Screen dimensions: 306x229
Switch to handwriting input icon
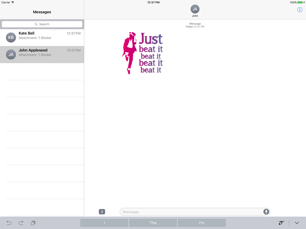(x=281, y=223)
